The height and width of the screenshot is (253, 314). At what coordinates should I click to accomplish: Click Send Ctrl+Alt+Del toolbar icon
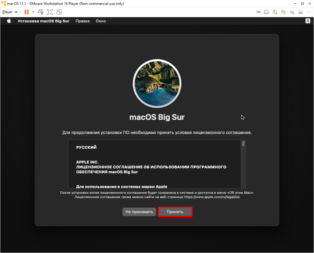[41, 12]
